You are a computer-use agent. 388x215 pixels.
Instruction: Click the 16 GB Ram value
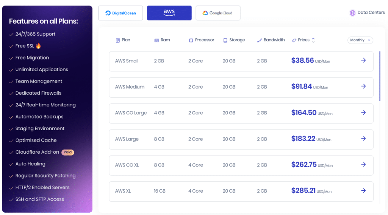(160, 191)
